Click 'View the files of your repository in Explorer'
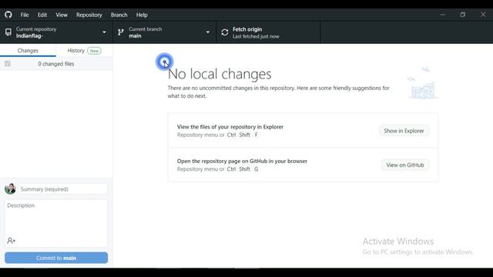 coord(230,127)
